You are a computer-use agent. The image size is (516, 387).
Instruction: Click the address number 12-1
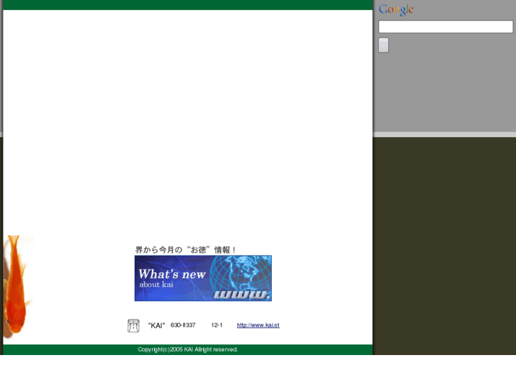[x=217, y=325]
